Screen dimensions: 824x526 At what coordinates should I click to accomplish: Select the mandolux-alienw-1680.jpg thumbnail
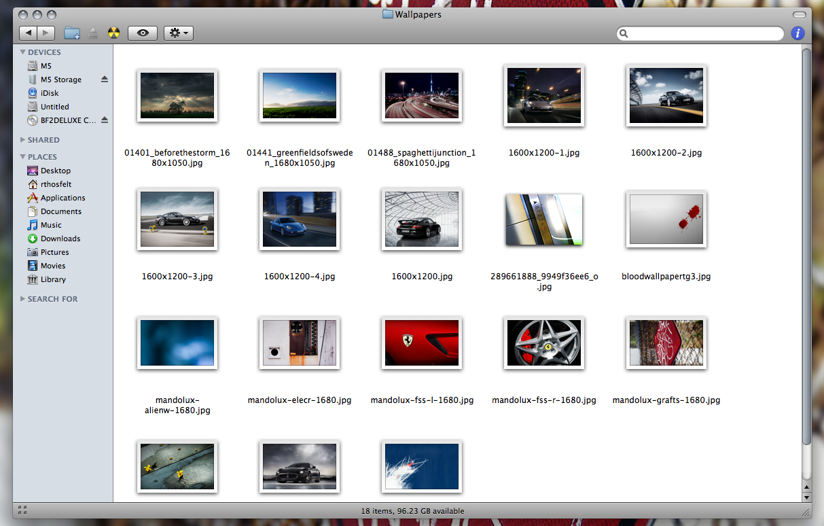(177, 343)
